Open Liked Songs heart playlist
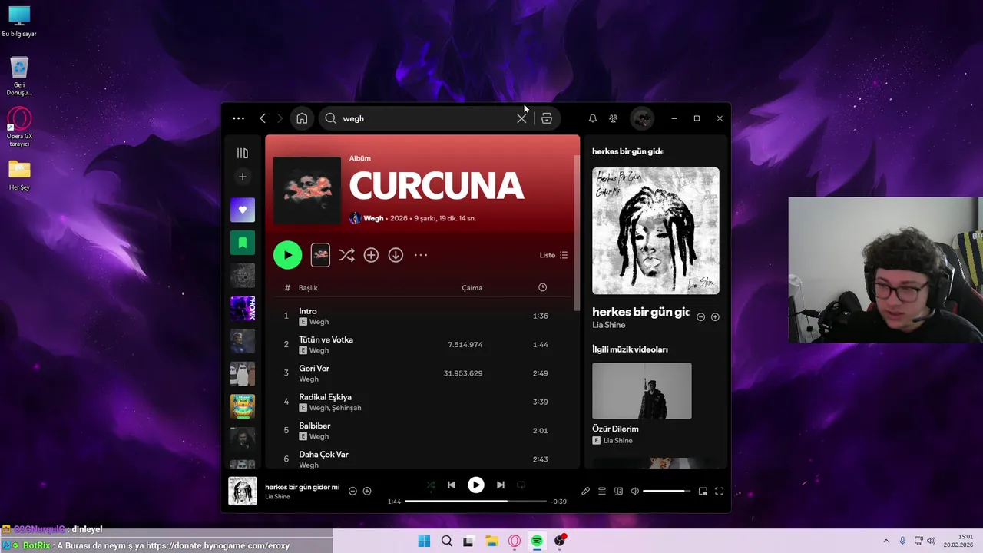 pyautogui.click(x=243, y=210)
